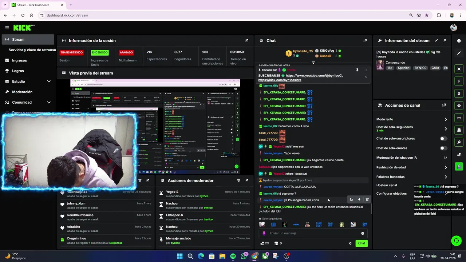Screen dimensions: 466x262
Task: Toggle Chat de solo-emotes switch
Action: coord(443,148)
